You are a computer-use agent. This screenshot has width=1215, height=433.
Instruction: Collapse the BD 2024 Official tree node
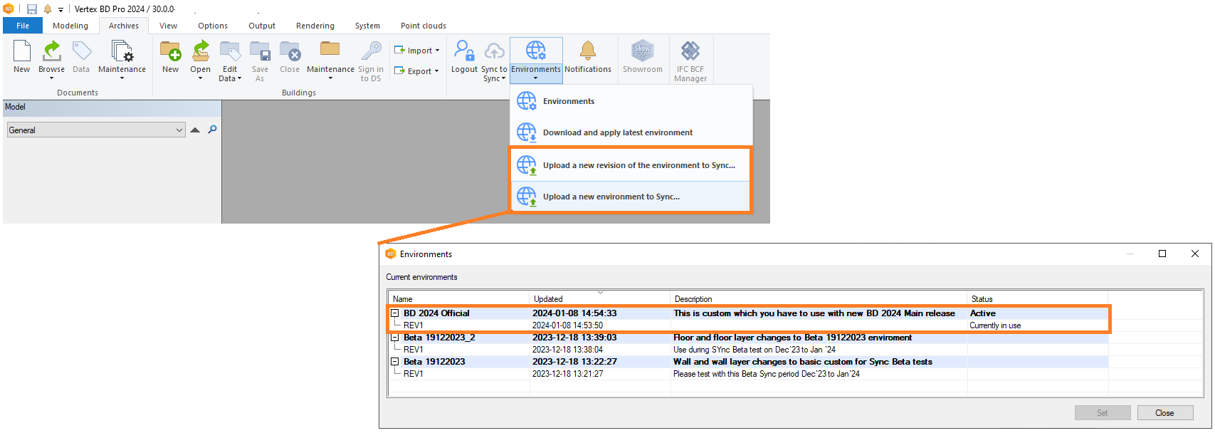click(395, 313)
